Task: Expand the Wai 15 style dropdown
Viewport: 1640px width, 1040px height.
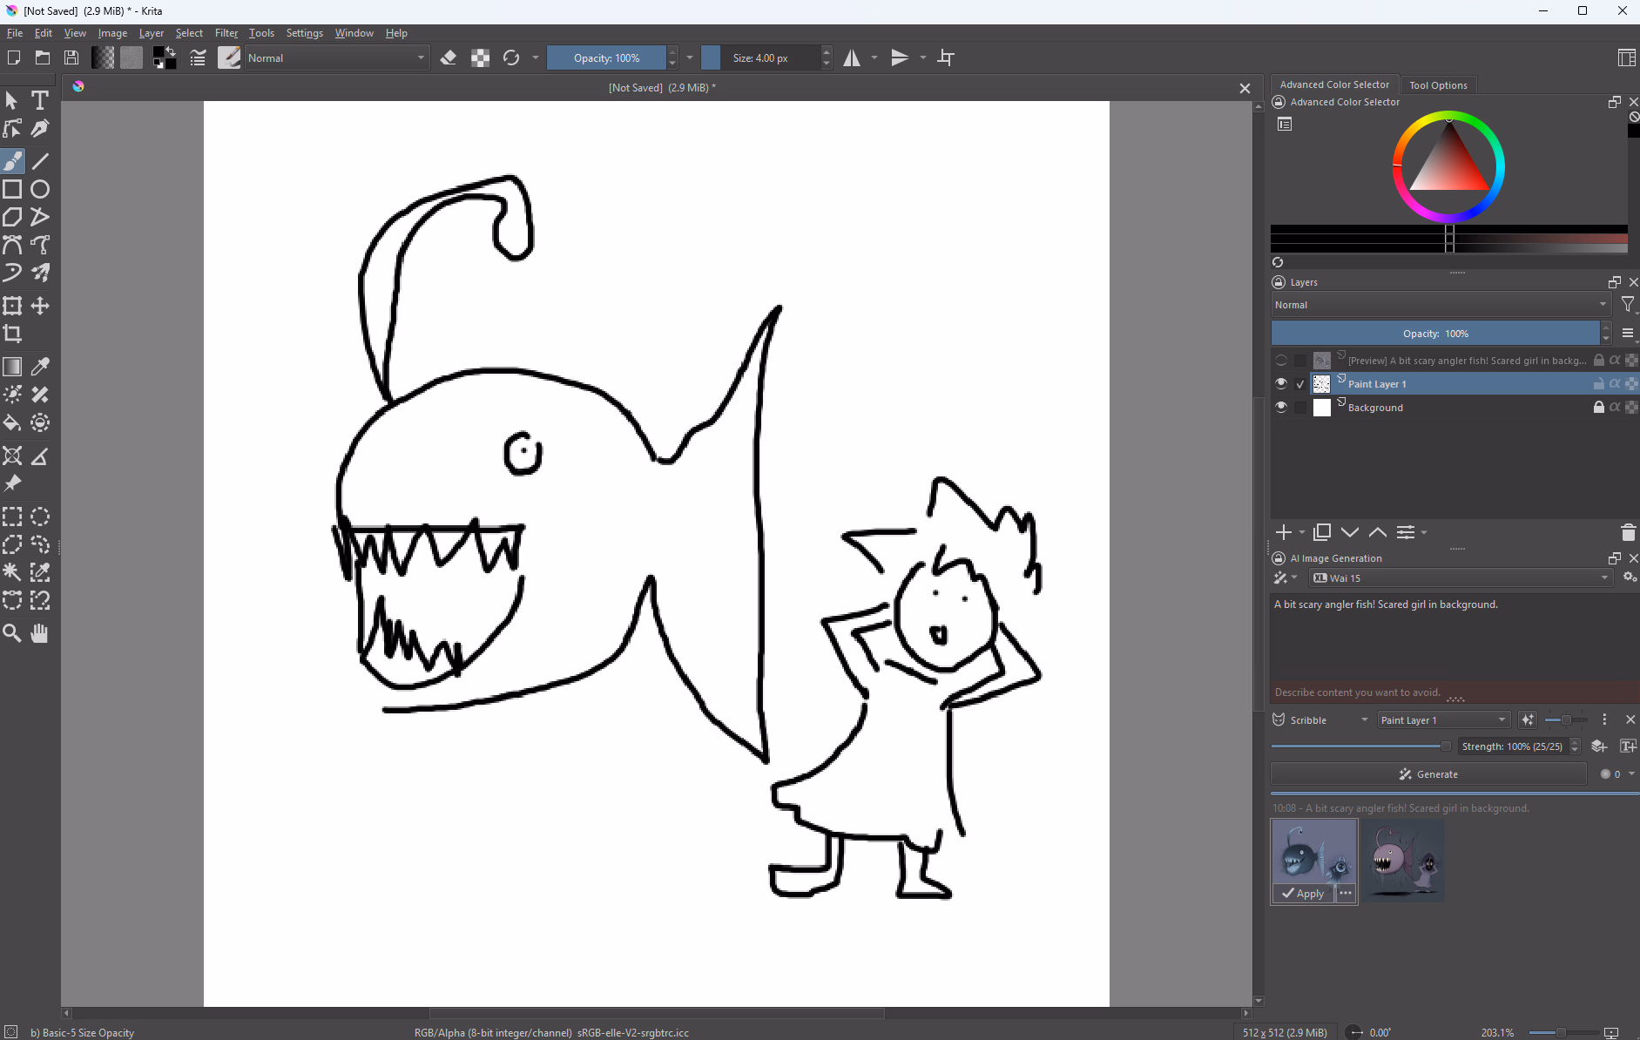Action: (x=1461, y=577)
